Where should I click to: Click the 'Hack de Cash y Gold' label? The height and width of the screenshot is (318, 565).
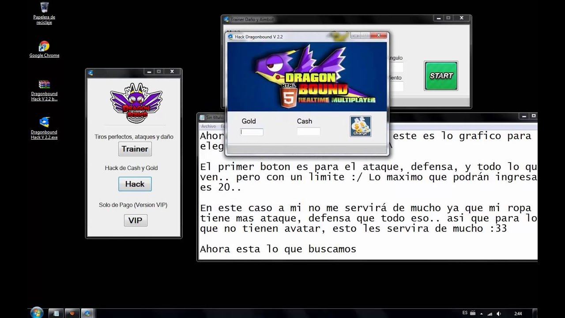(131, 168)
